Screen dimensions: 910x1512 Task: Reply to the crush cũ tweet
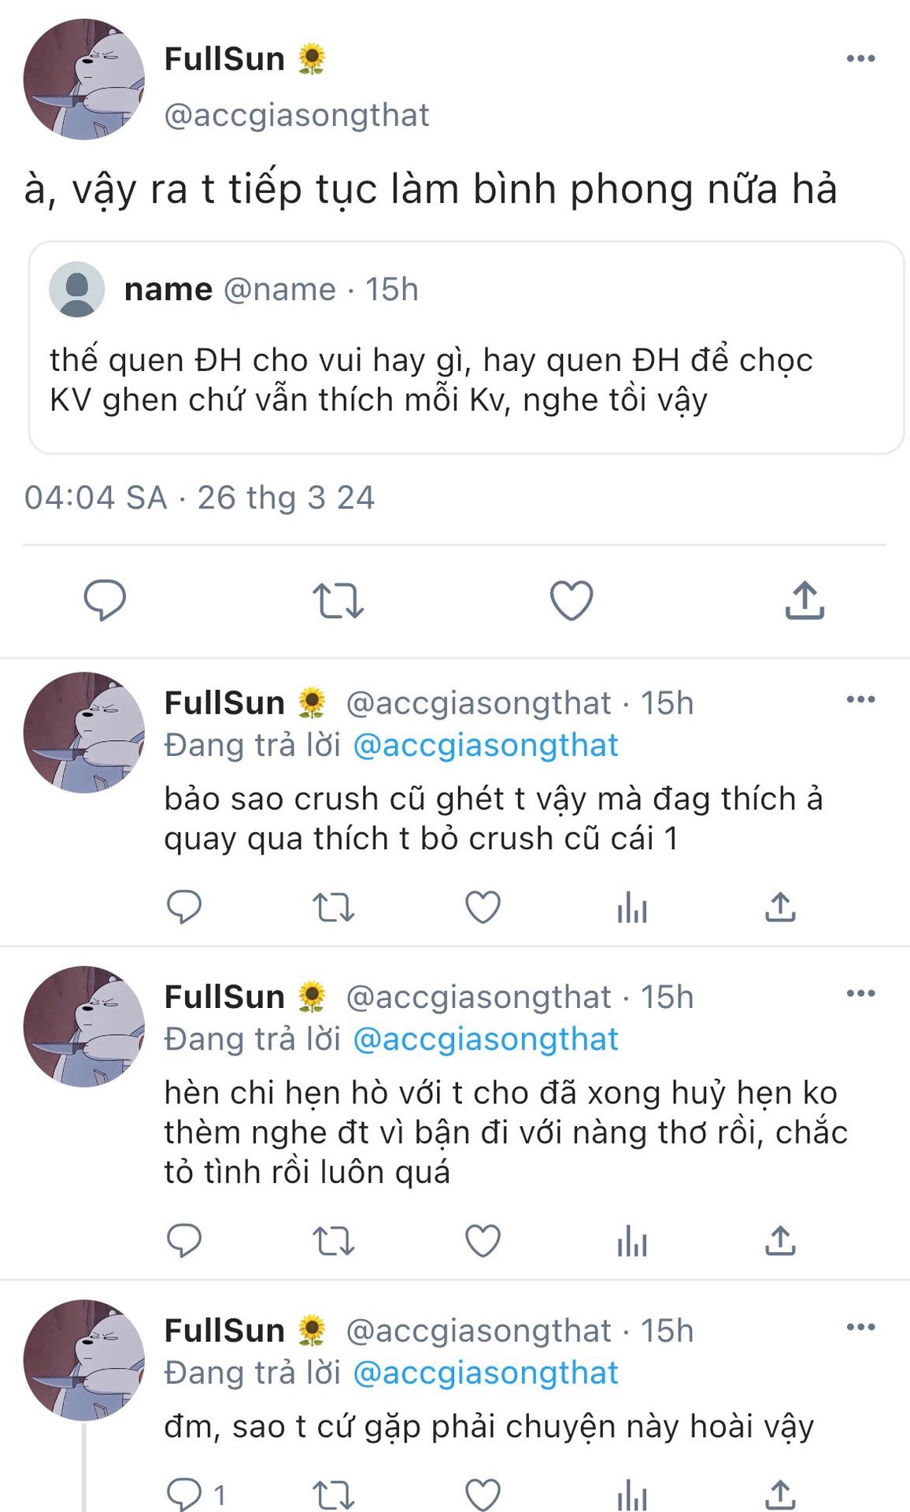tap(184, 907)
